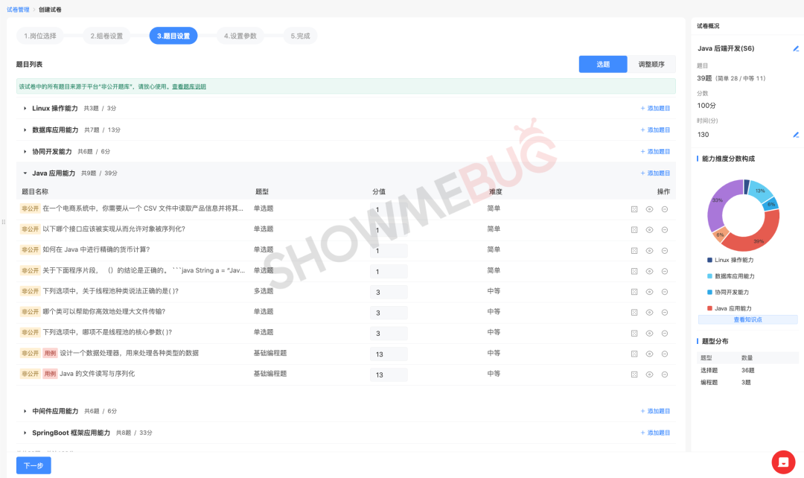Click replace icon for 序列化 interface question
The image size is (804, 478).
[x=634, y=230]
